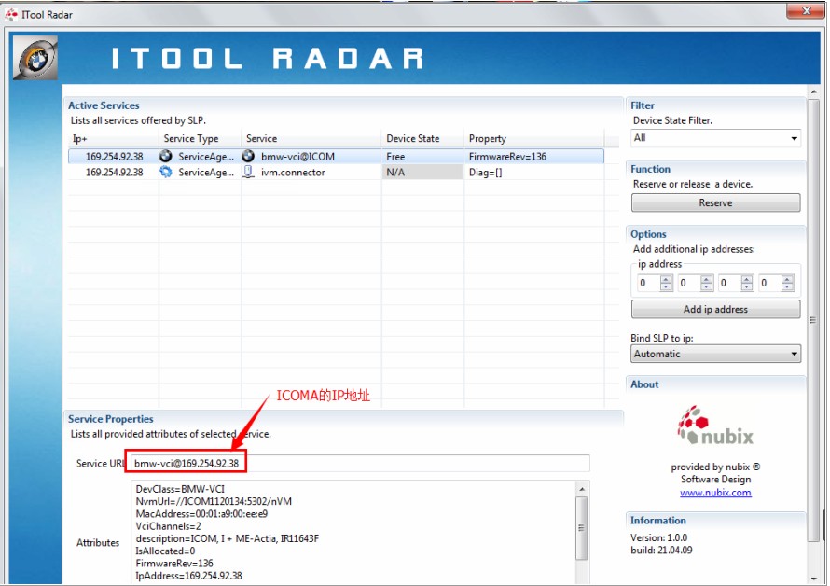Close the ITool Radar window
The image size is (830, 586).
pyautogui.click(x=806, y=10)
